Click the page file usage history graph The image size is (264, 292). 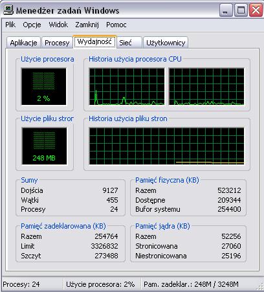(166, 146)
